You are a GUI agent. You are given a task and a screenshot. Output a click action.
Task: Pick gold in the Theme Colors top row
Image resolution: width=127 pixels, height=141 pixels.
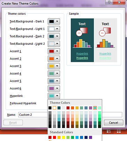[77, 108]
